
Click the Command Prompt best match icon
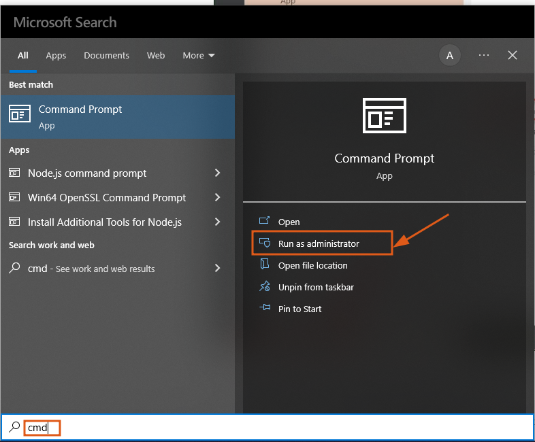[x=20, y=114]
